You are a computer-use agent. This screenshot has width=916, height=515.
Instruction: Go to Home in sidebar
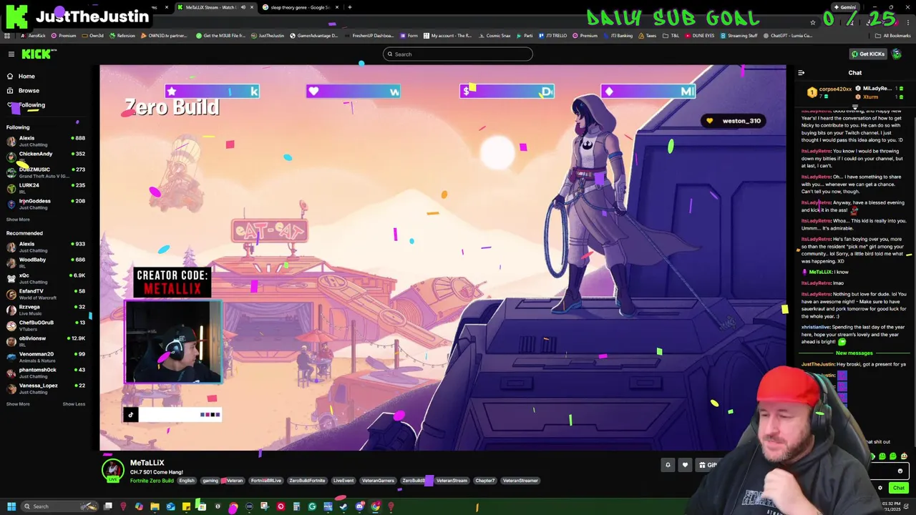(x=26, y=76)
